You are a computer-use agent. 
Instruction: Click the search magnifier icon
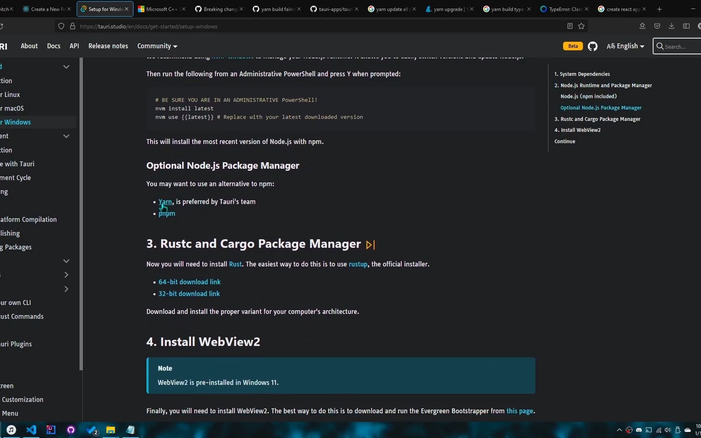click(x=660, y=46)
